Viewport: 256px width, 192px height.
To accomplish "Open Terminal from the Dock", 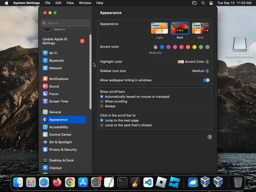I will point(122,182).
